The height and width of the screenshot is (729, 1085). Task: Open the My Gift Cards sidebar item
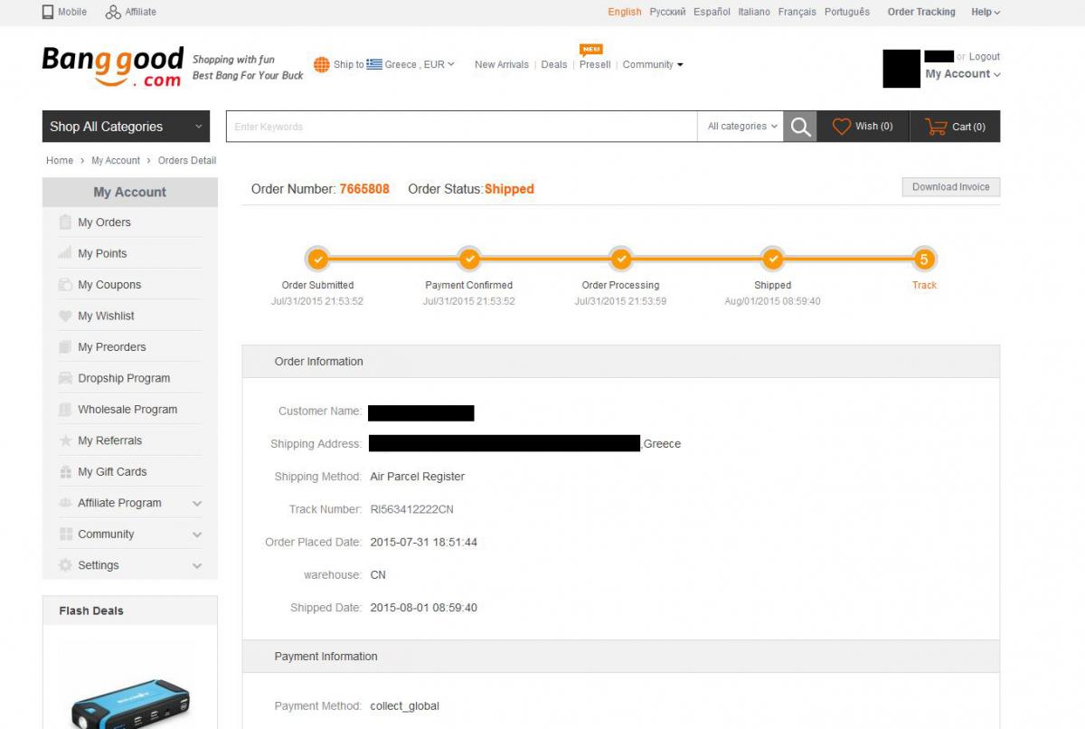(x=129, y=472)
